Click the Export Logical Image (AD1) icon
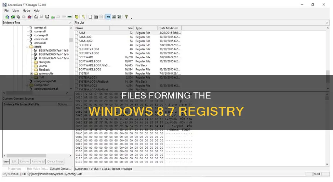Screen dimensions: 333x182 click(x=47, y=17)
